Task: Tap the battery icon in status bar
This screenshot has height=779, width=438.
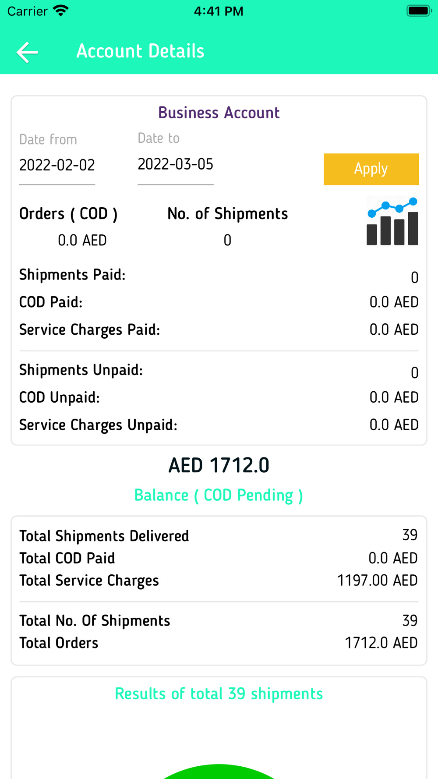Action: 419,11
